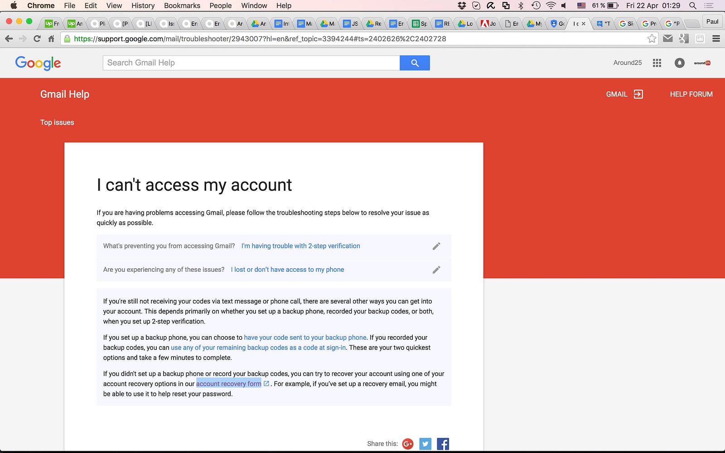Click the Paul profile button
Image resolution: width=725 pixels, height=453 pixels.
[712, 21]
